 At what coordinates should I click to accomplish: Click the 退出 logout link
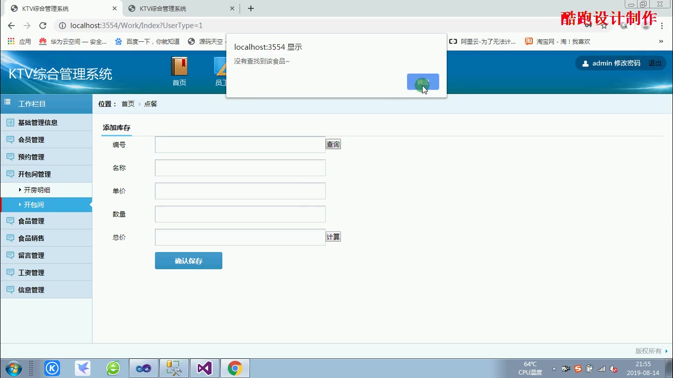(x=655, y=63)
